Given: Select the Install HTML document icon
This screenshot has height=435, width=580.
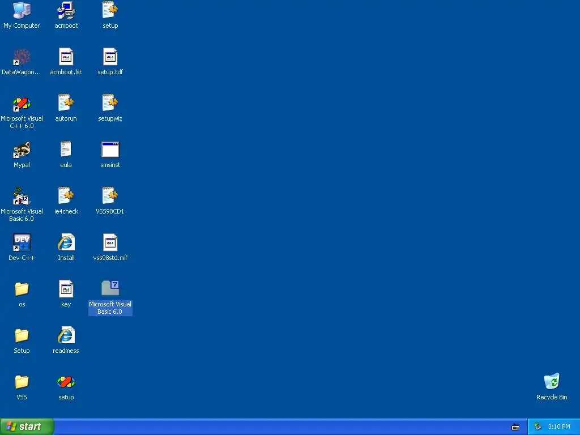Looking at the screenshot, I should [66, 242].
